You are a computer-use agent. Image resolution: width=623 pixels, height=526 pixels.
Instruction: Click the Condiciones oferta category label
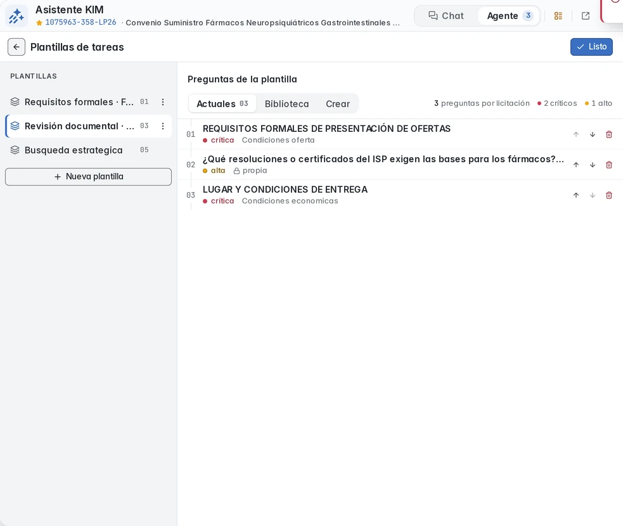coord(278,140)
